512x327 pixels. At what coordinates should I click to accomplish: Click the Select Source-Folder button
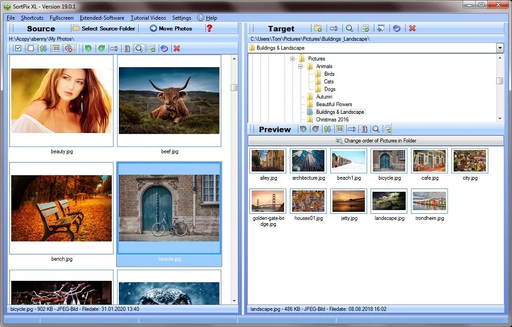tap(104, 29)
